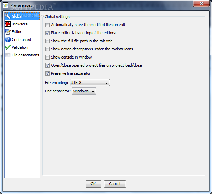This screenshot has width=212, height=194.
Task: Open the File encoding UTF-8 dropdown
Action: pyautogui.click(x=90, y=83)
